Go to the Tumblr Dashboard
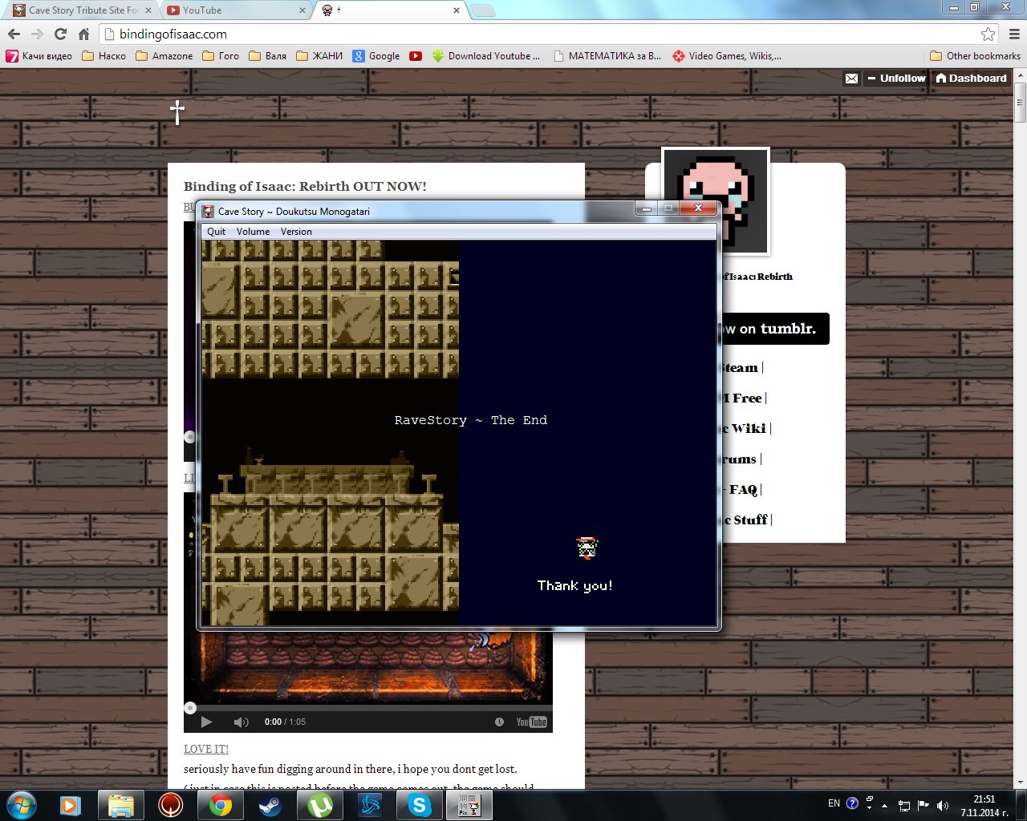This screenshot has height=821, width=1027. click(x=971, y=78)
